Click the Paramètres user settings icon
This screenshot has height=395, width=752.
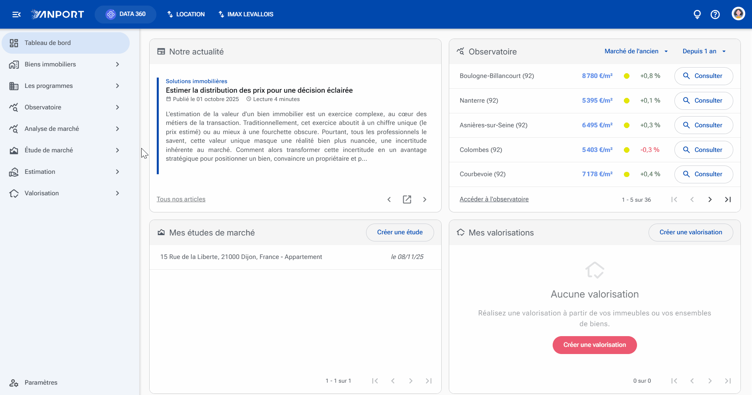(14, 383)
